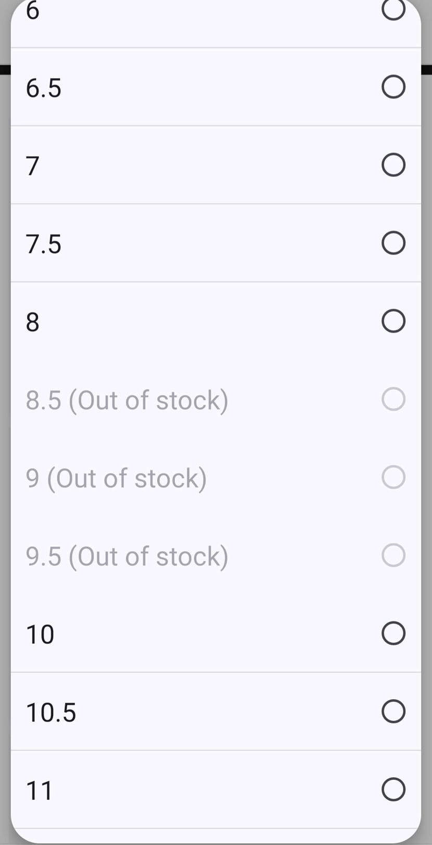Image resolution: width=432 pixels, height=845 pixels.
Task: Tap the "6.5" size label text
Action: click(44, 88)
